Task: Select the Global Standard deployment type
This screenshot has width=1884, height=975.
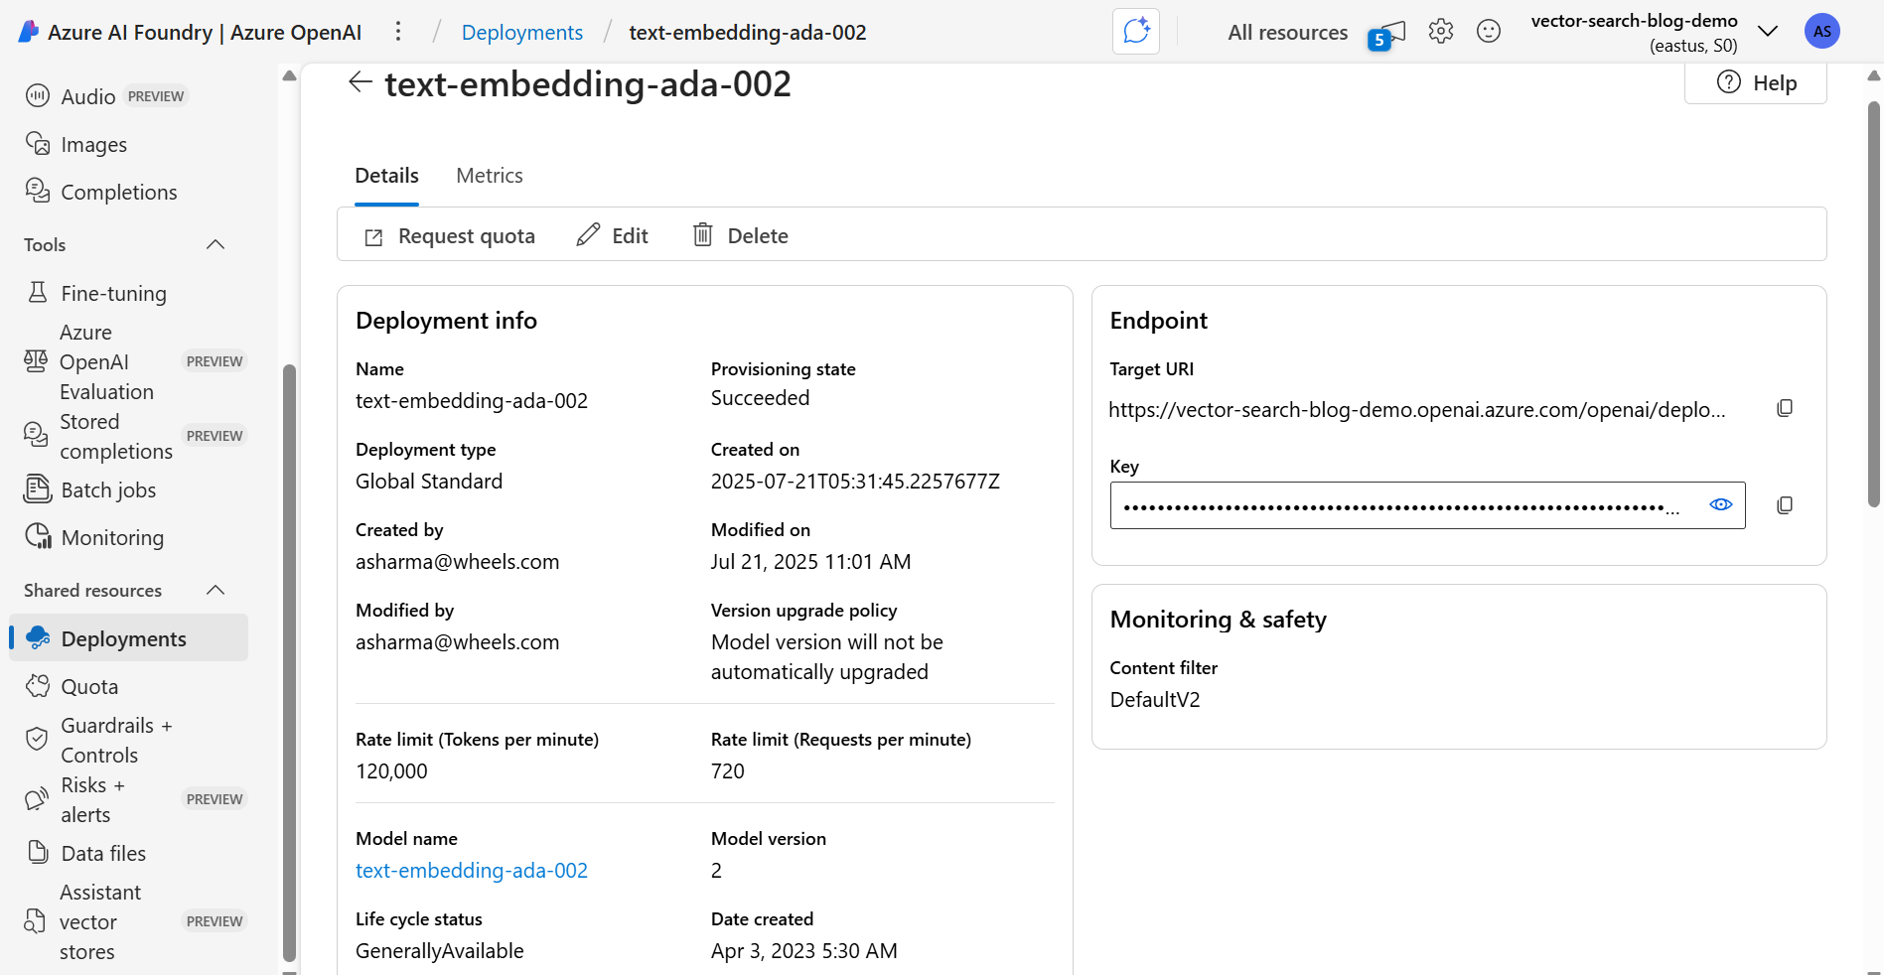Action: click(x=429, y=482)
